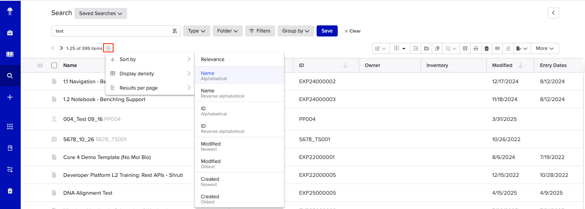
Task: Click the blue Save button
Action: coord(327,31)
